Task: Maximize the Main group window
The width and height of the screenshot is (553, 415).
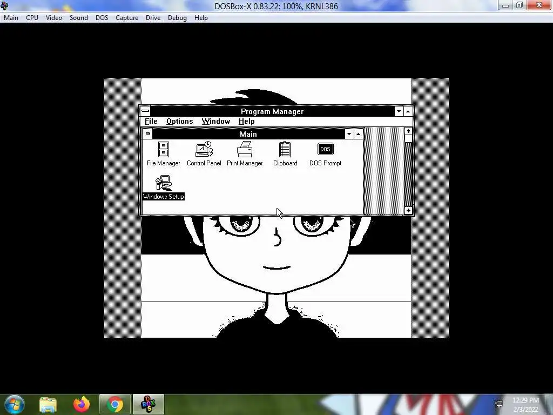Action: tap(359, 134)
